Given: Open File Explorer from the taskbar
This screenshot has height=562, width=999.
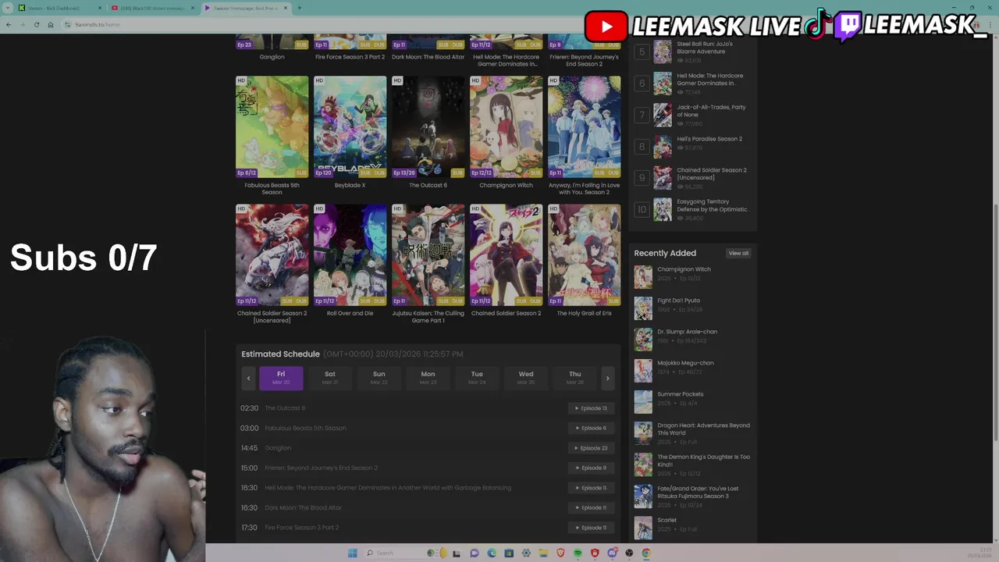Looking at the screenshot, I should (x=543, y=553).
